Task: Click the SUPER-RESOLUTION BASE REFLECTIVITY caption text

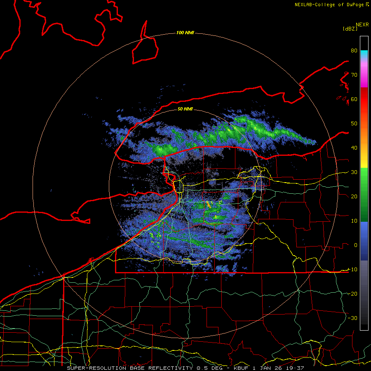Action: pos(130,368)
